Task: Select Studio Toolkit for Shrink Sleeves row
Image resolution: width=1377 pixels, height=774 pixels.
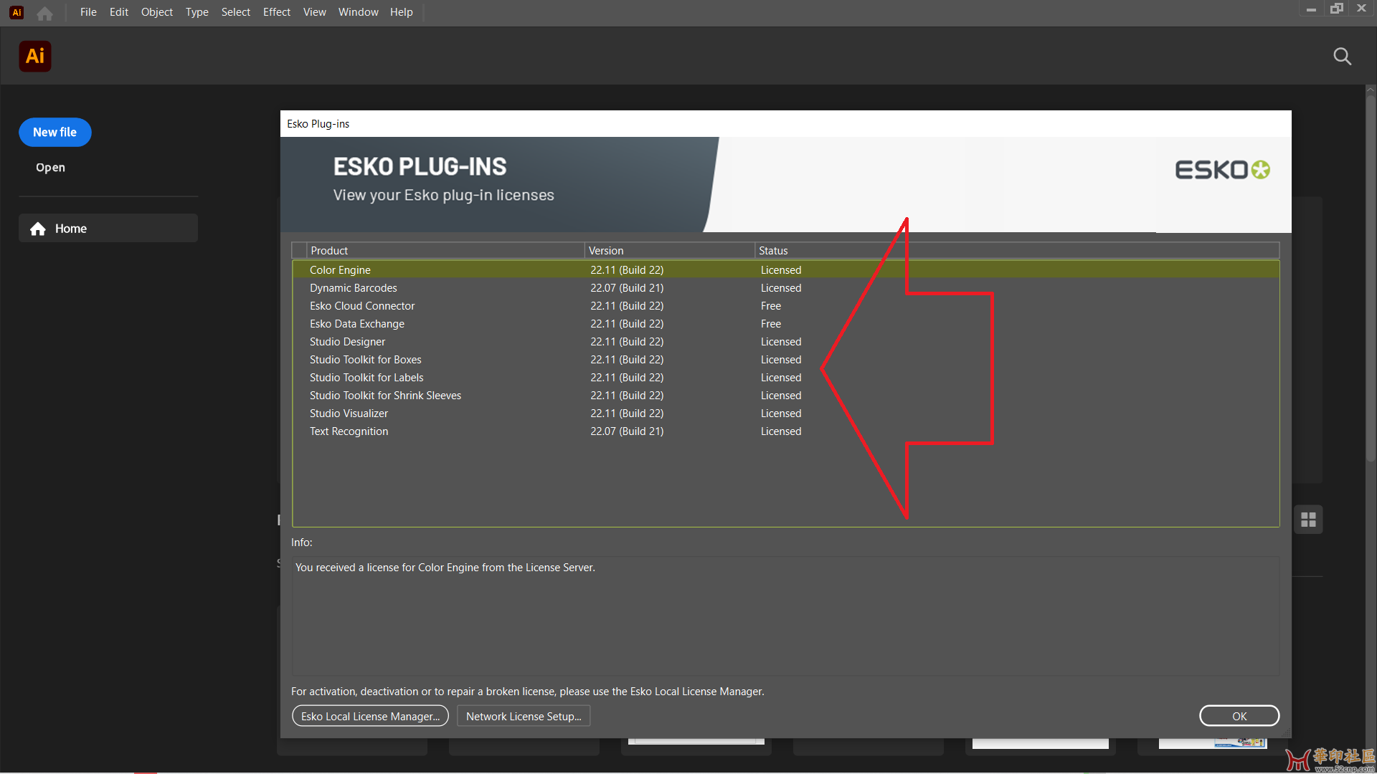Action: [x=786, y=396]
